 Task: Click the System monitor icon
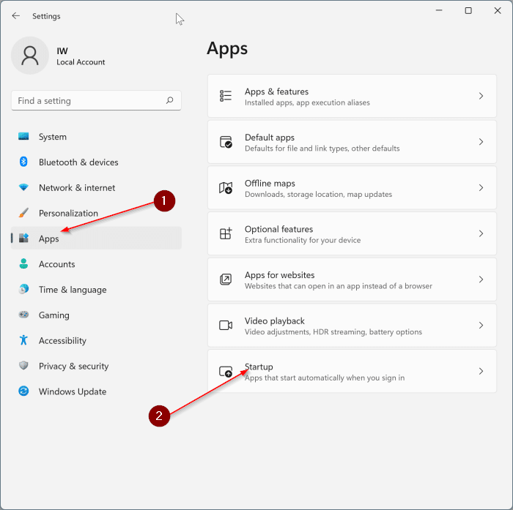(x=23, y=136)
